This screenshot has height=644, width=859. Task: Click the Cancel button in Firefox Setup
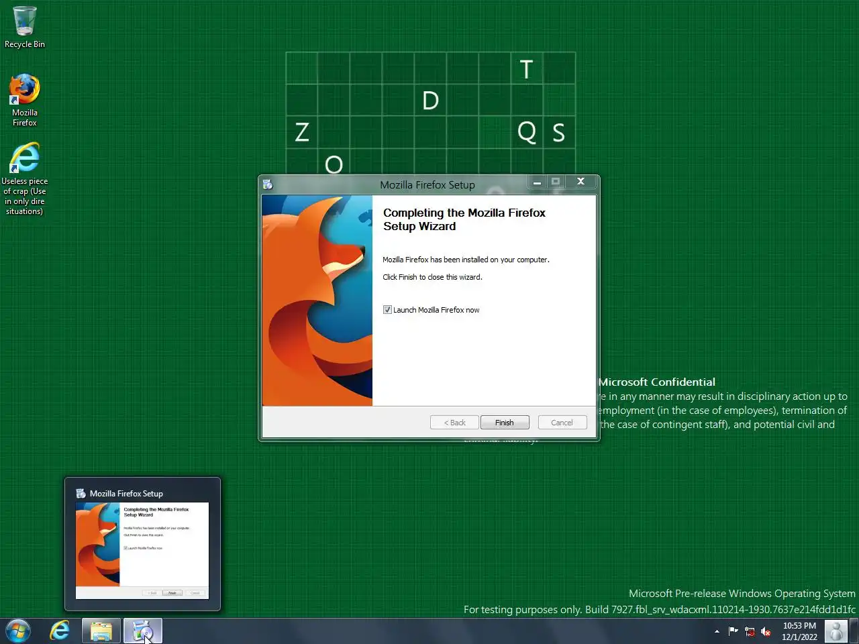click(x=562, y=423)
